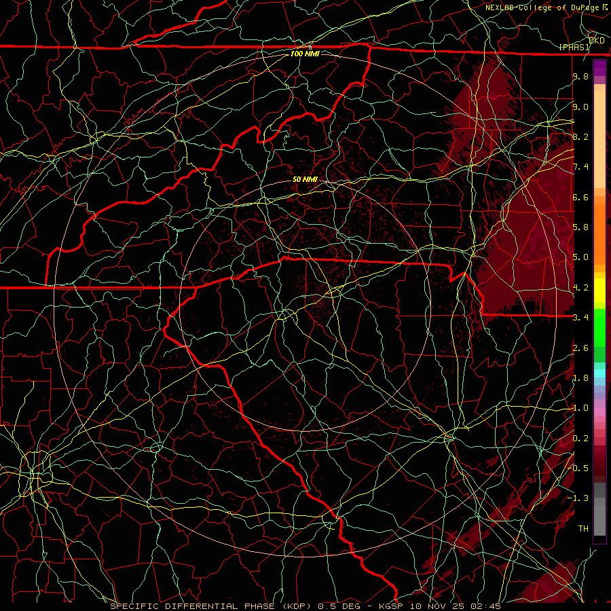This screenshot has width=611, height=611.
Task: Pick the pink color band on the legend
Action: pos(599,411)
